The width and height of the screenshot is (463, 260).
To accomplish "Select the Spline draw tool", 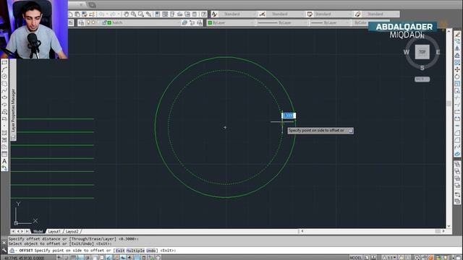I will coord(4,91).
